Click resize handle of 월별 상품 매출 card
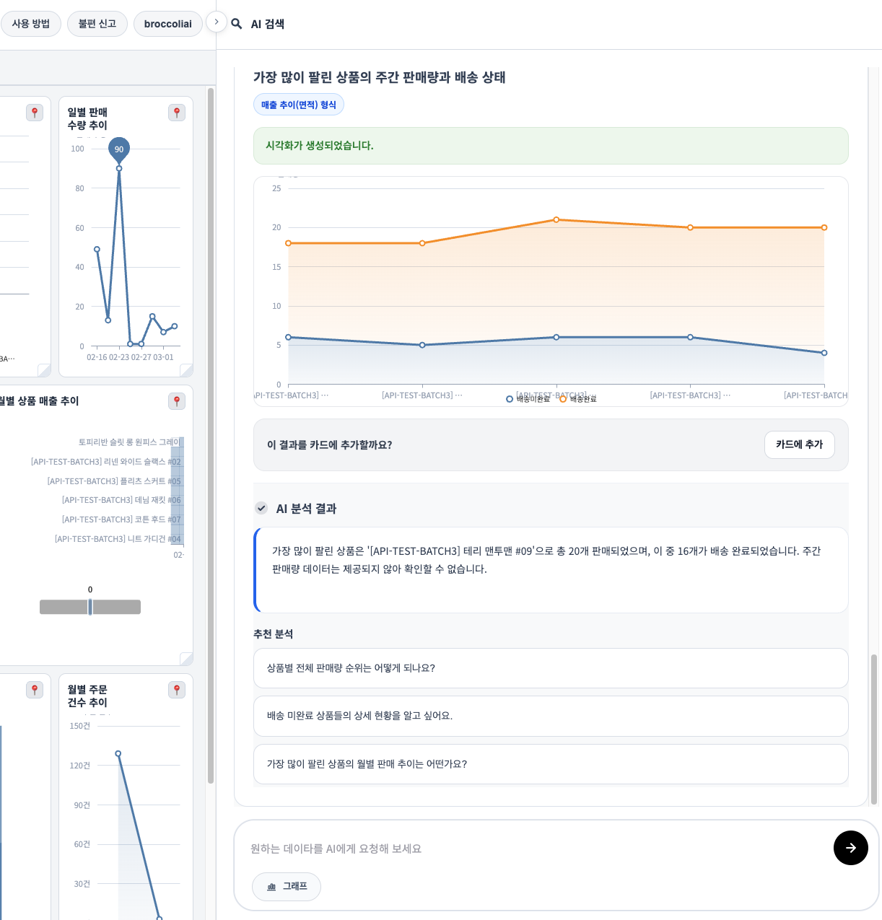 (x=186, y=659)
